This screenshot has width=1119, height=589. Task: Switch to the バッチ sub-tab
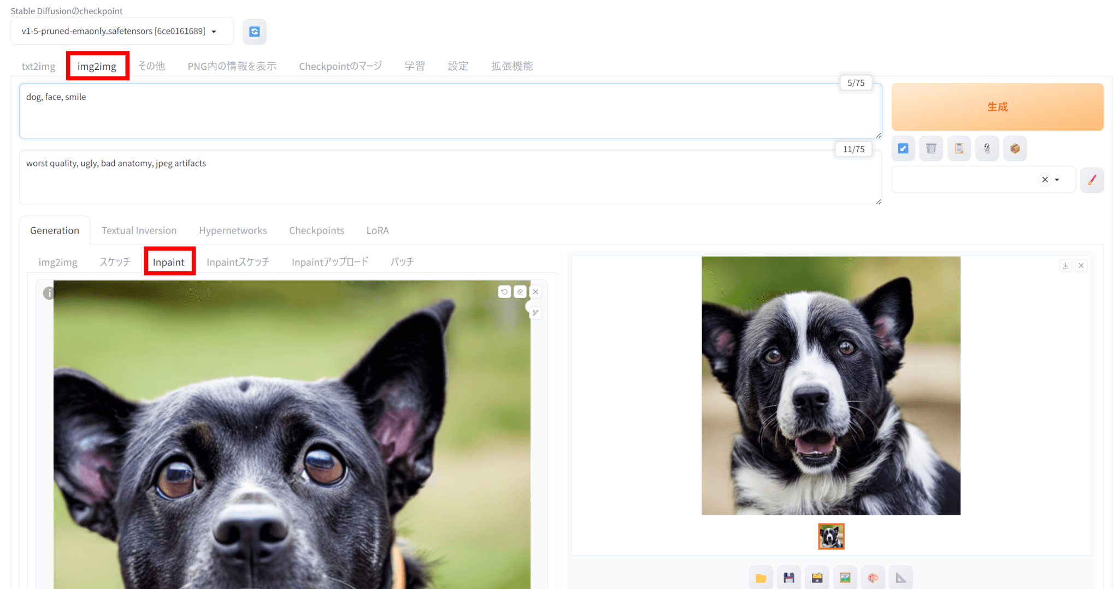coord(402,262)
